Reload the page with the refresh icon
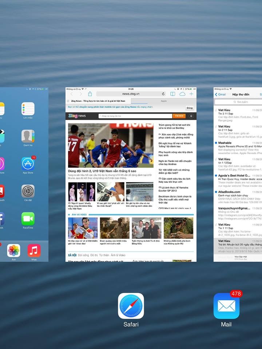Viewport: 262px width, 349px height. pos(163,94)
